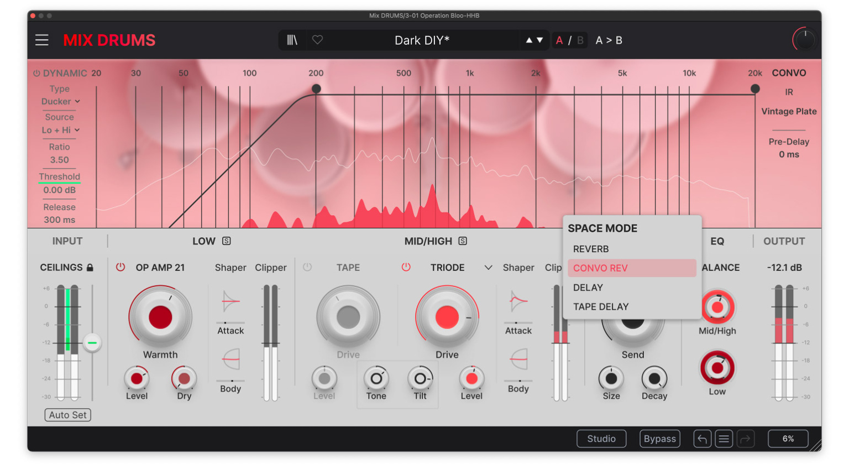
Task: Click the Auto Set button
Action: [x=67, y=415]
